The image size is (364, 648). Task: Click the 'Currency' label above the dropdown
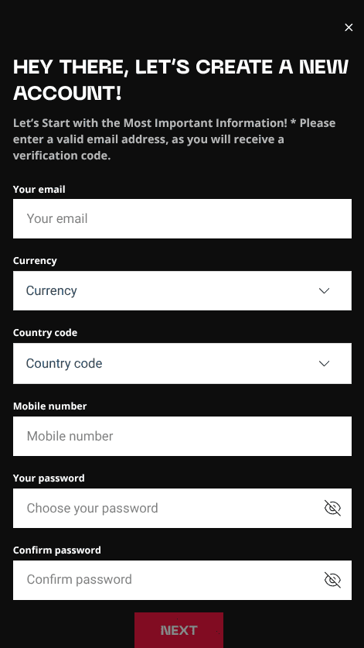[x=35, y=261]
